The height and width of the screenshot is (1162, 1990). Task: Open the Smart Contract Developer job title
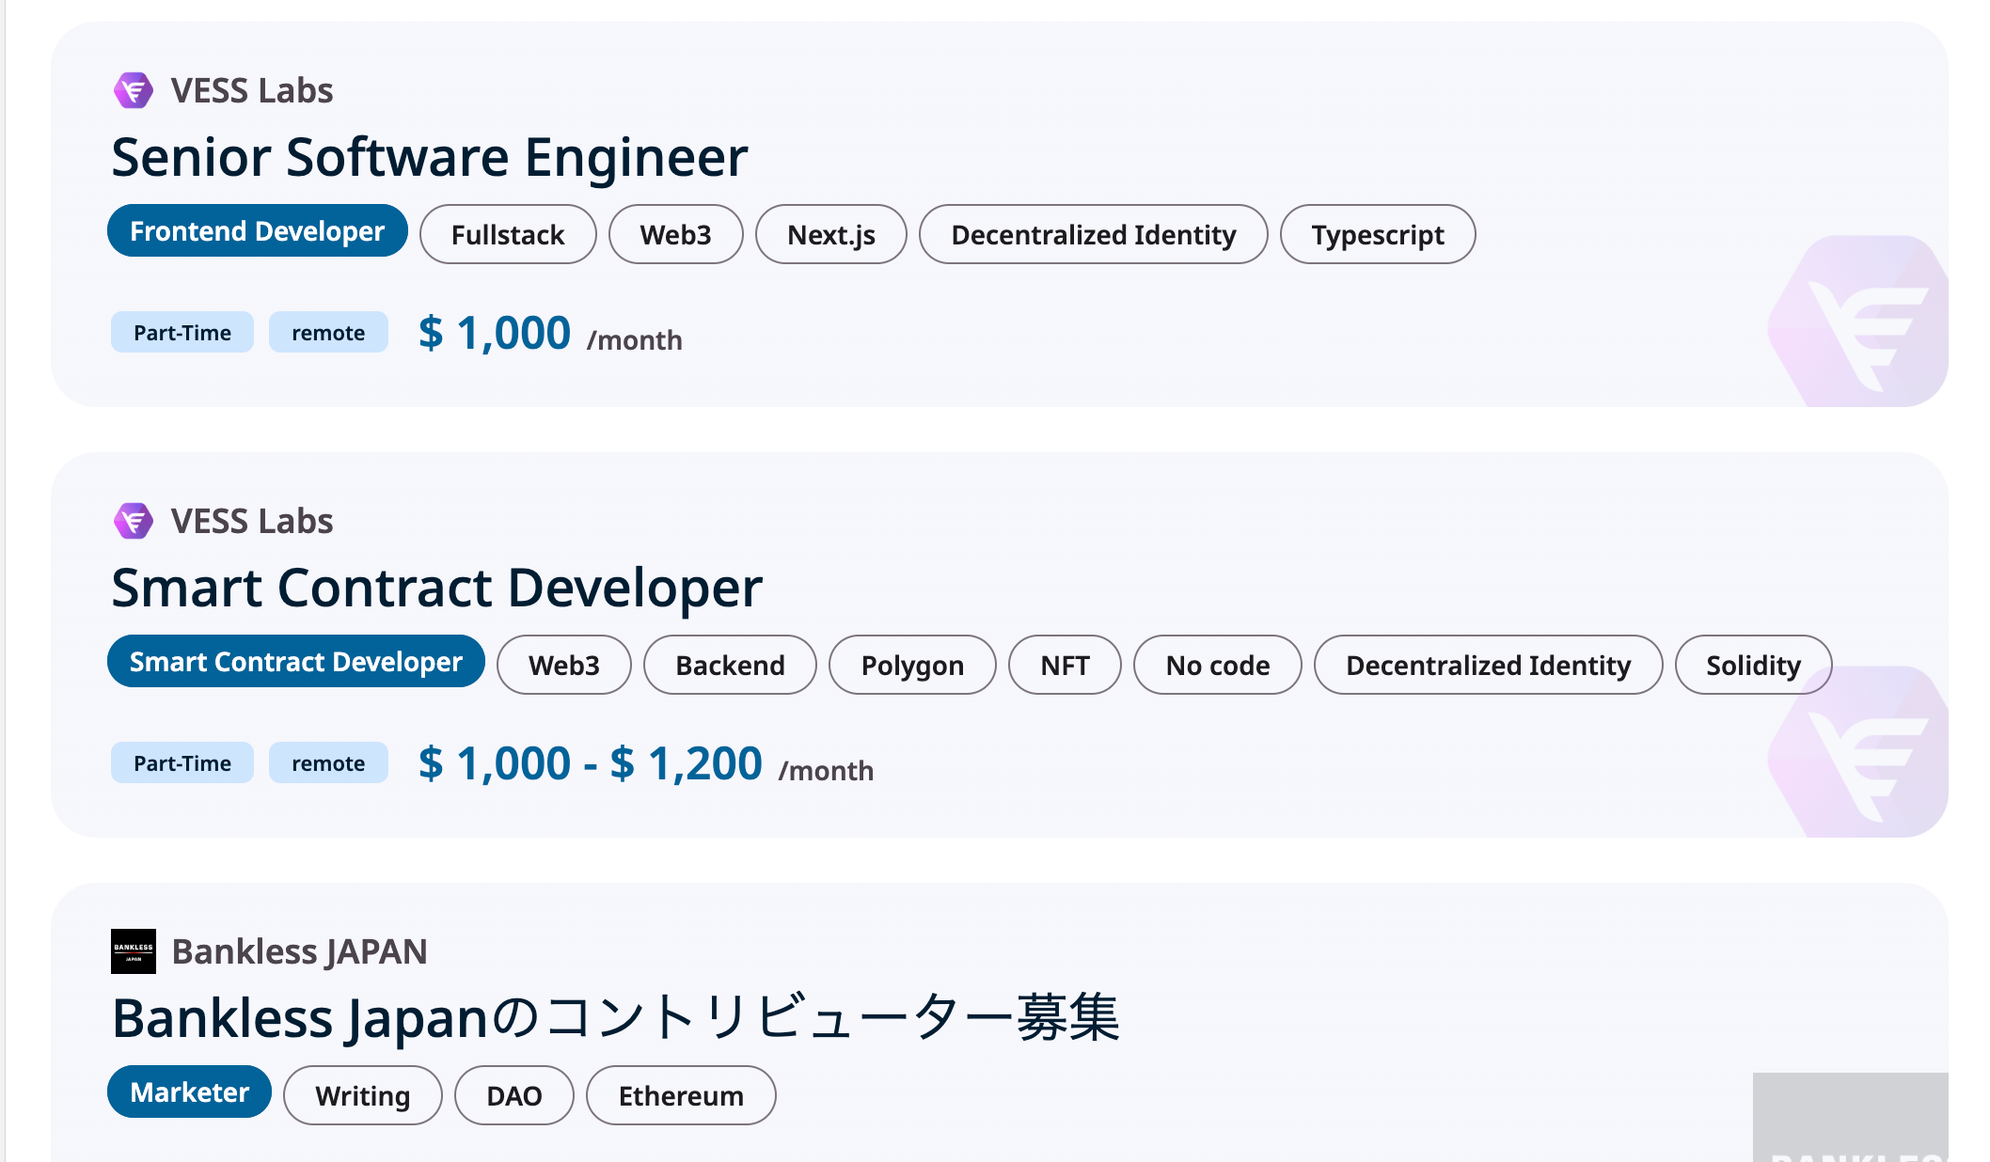click(436, 588)
